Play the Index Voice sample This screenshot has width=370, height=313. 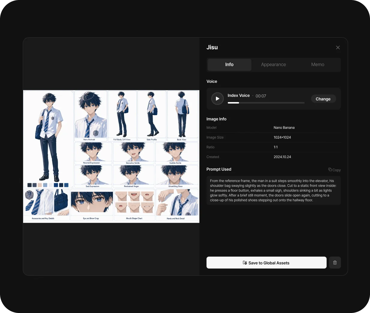pos(217,99)
